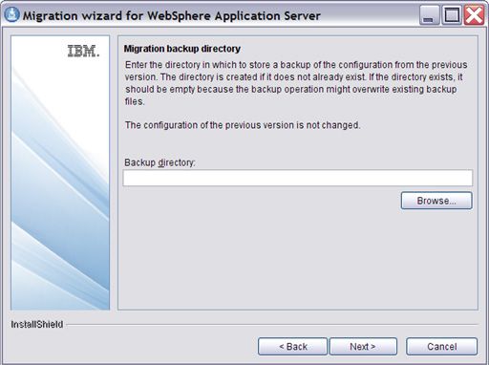Click the IBM logo in banner
The height and width of the screenshot is (365, 489).
[x=83, y=51]
